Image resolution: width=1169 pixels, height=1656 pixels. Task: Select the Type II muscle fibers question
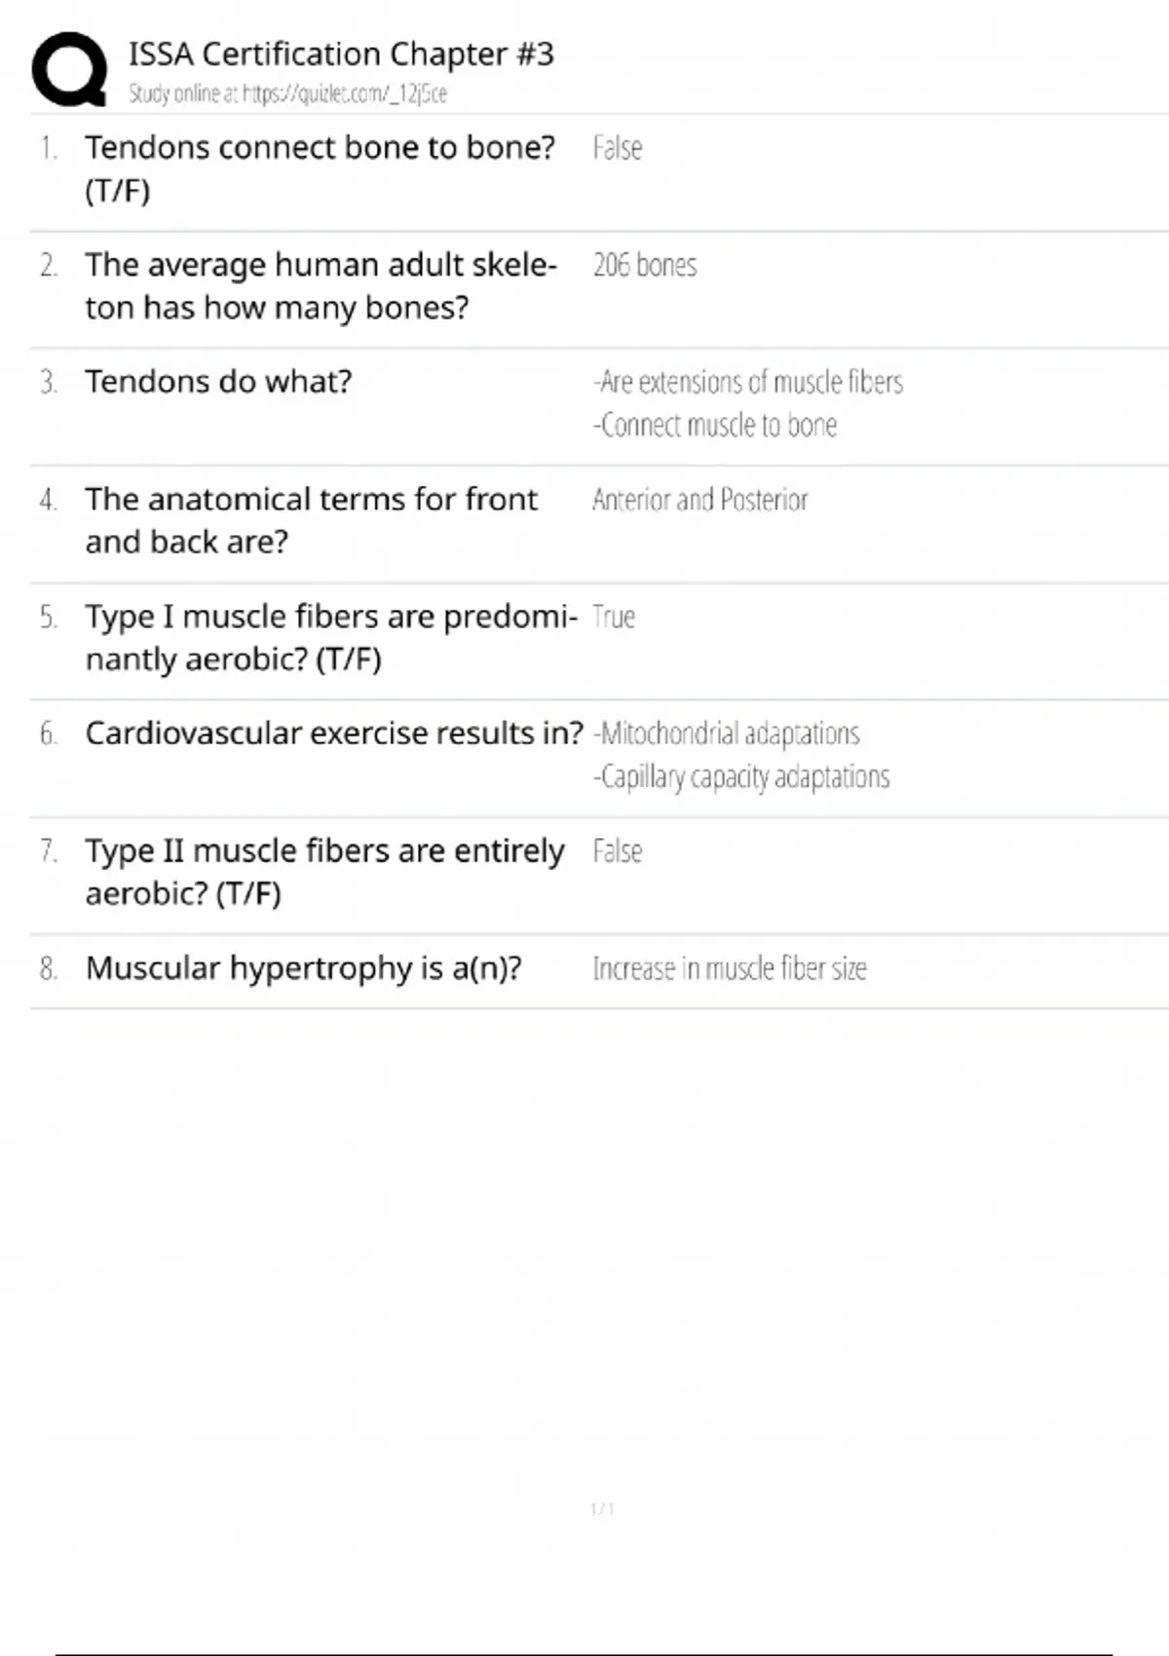[324, 872]
